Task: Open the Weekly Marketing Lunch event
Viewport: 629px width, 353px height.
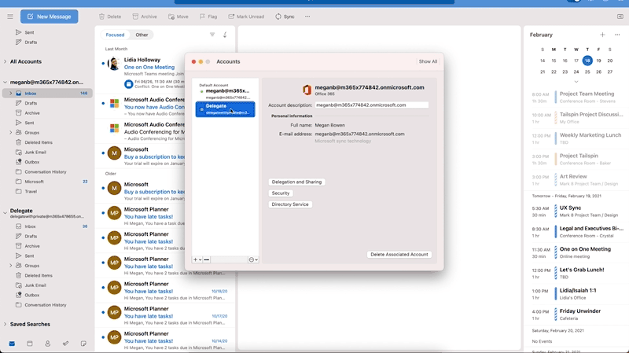Action: click(x=576, y=138)
